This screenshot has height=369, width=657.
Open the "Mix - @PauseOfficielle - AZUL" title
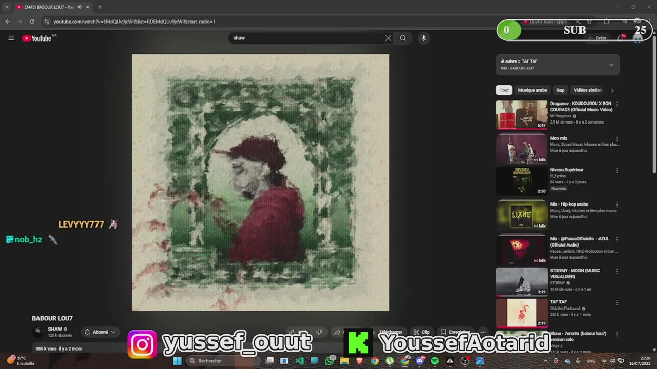579,242
